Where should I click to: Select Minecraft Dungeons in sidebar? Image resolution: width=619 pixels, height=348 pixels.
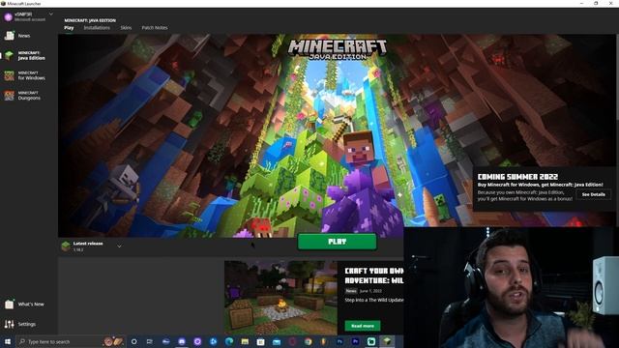point(23,96)
